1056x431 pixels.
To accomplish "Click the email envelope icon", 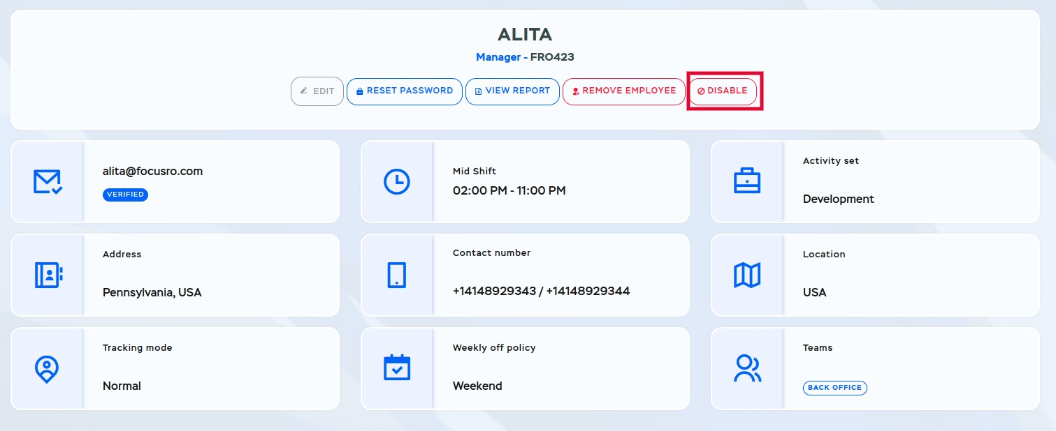I will pos(48,182).
